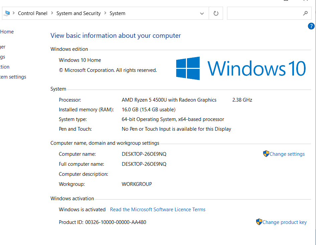Click the shield icon beside Change product key
Image resolution: width=316 pixels, height=245 pixels.
pos(259,222)
